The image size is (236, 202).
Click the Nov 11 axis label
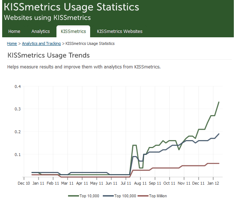click(184, 183)
